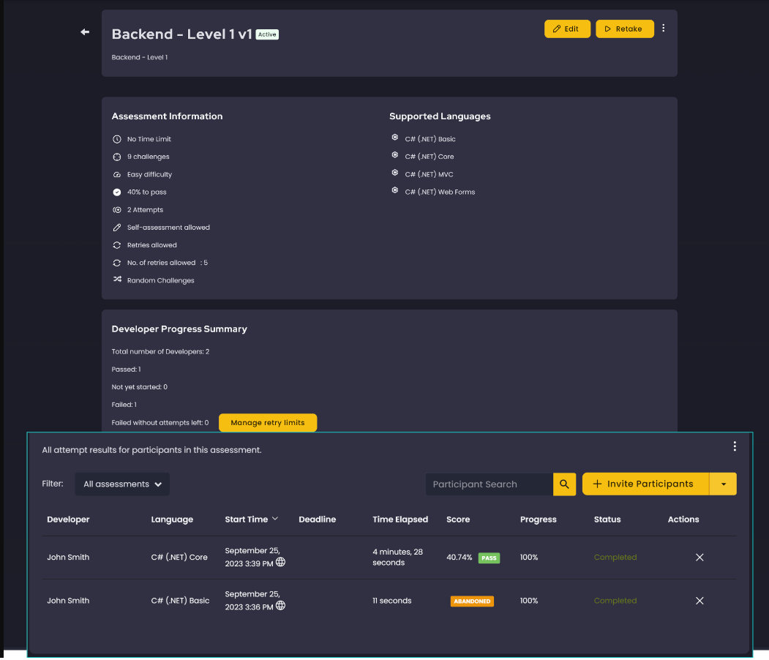Screen dimensions: 769x660
Task: Click the 40.74% score value
Action: click(x=459, y=557)
